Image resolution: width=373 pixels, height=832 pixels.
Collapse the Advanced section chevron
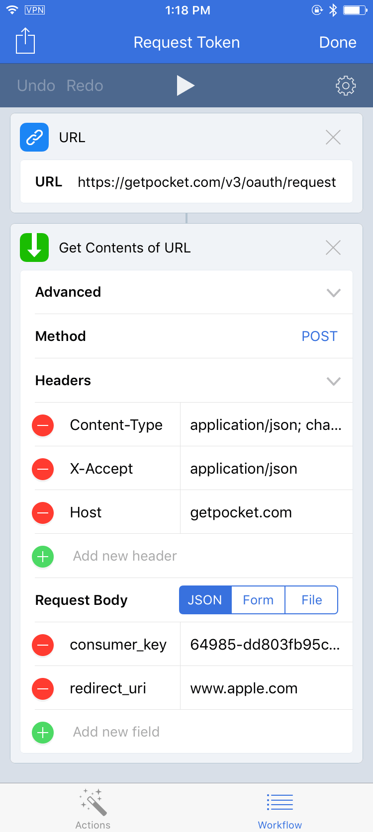click(333, 293)
